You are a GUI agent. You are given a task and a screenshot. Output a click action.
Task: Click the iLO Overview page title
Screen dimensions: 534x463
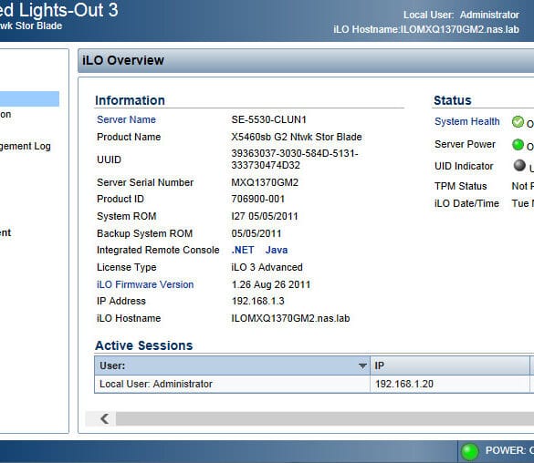123,60
